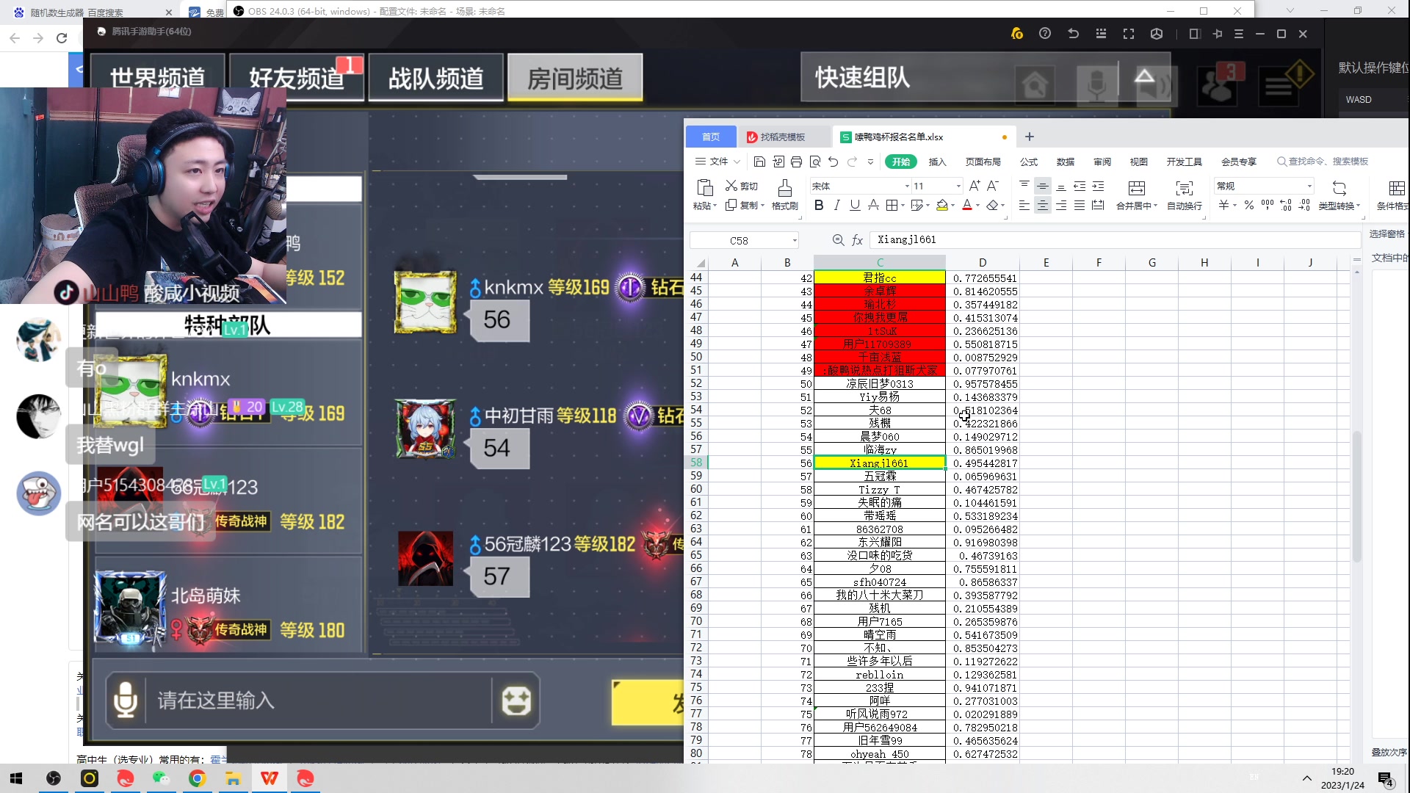This screenshot has height=793, width=1410.
Task: Increase font size with A+ icon
Action: tap(975, 186)
